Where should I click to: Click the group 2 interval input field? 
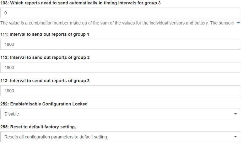pos(120,67)
